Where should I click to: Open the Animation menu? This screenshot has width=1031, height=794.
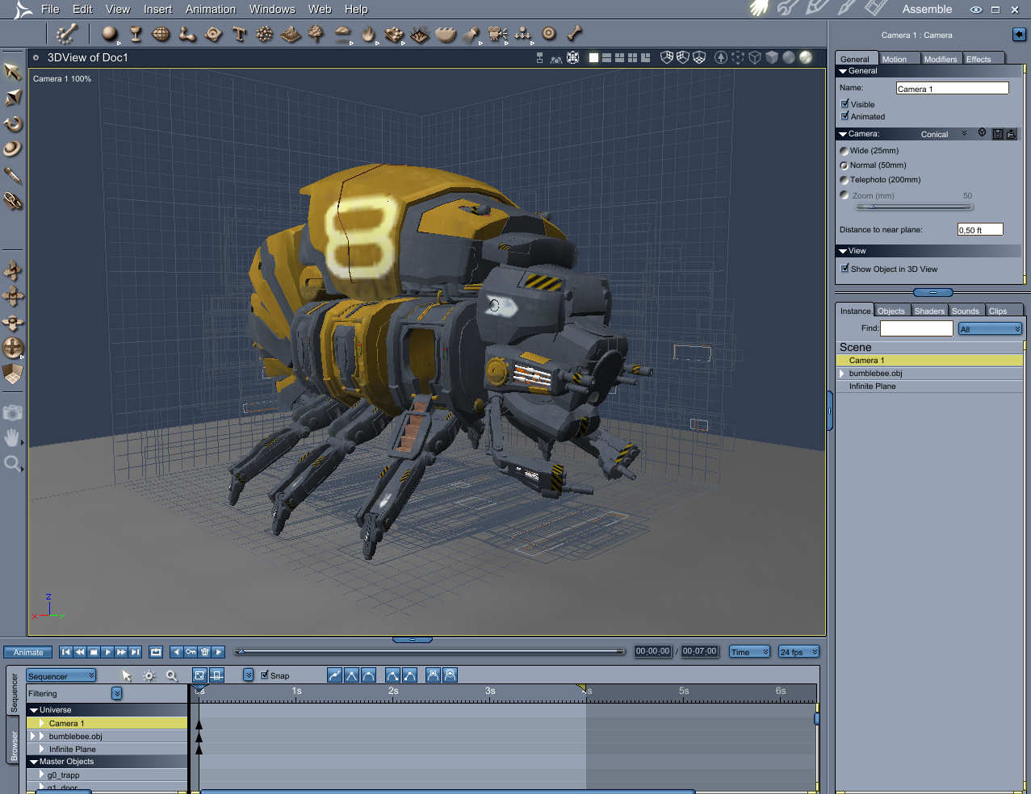pyautogui.click(x=211, y=10)
